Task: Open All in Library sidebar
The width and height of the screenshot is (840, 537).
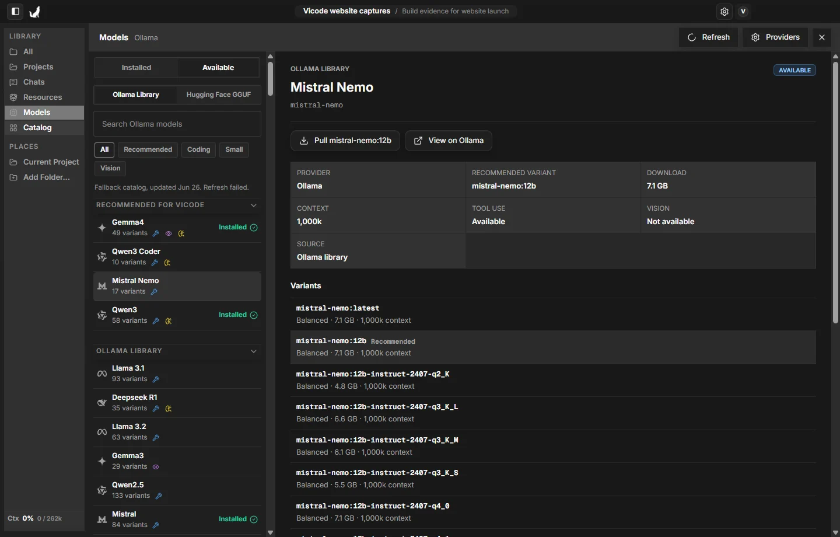Action: point(44,52)
